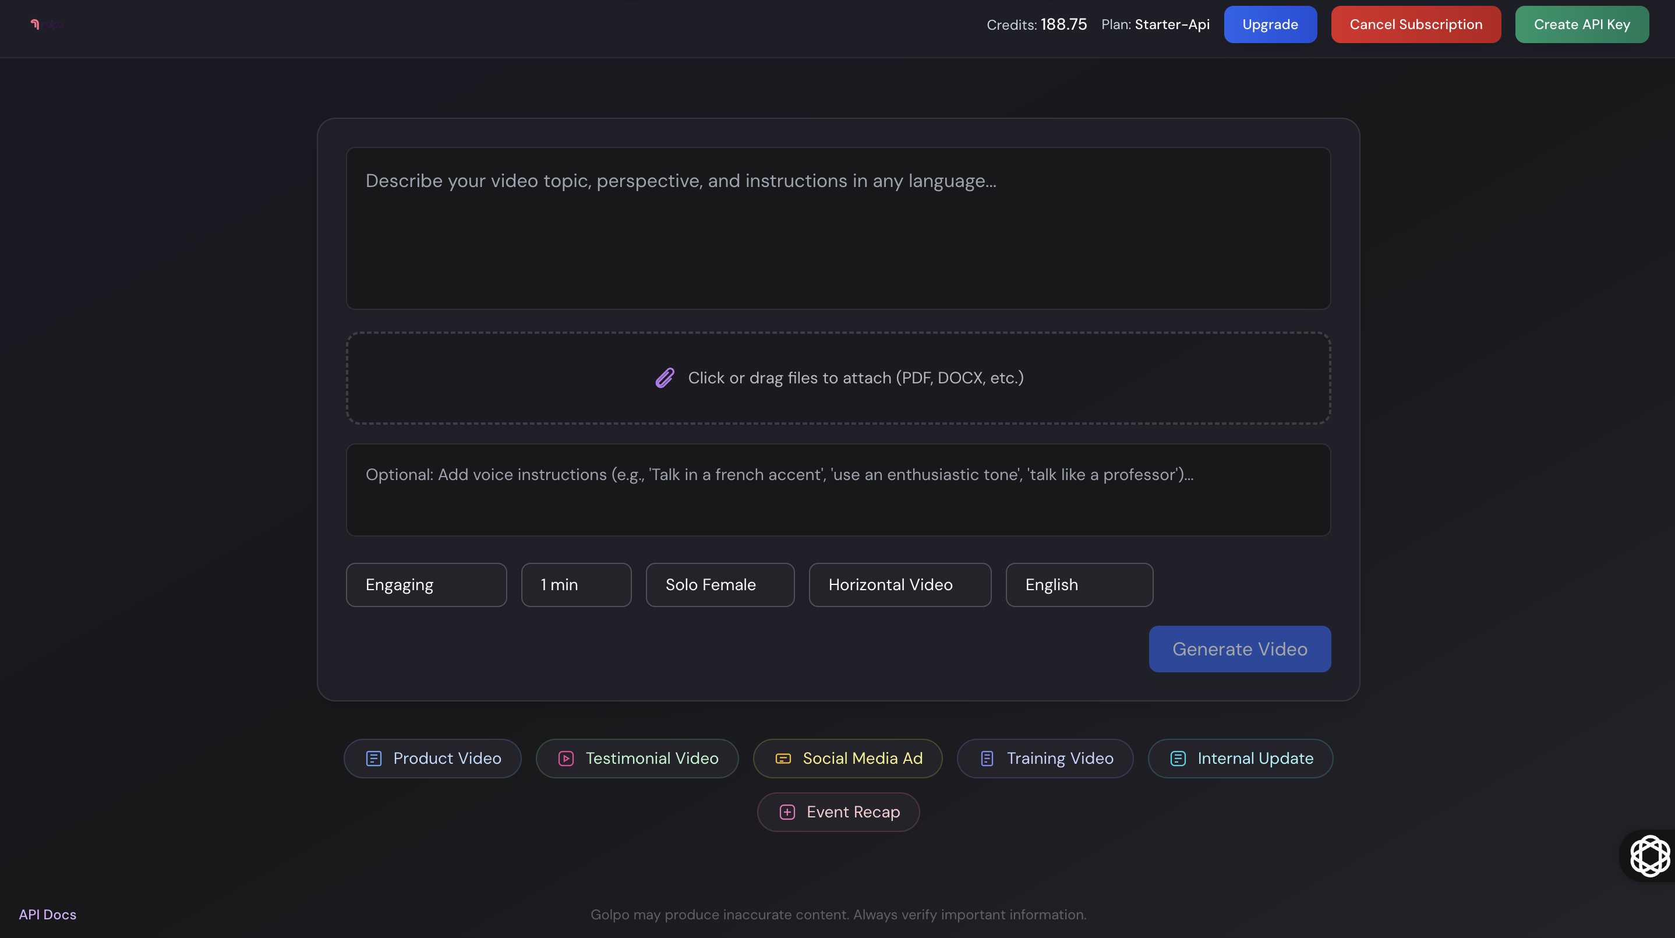Click the Golpo logo icon
1675x938 pixels.
click(36, 24)
